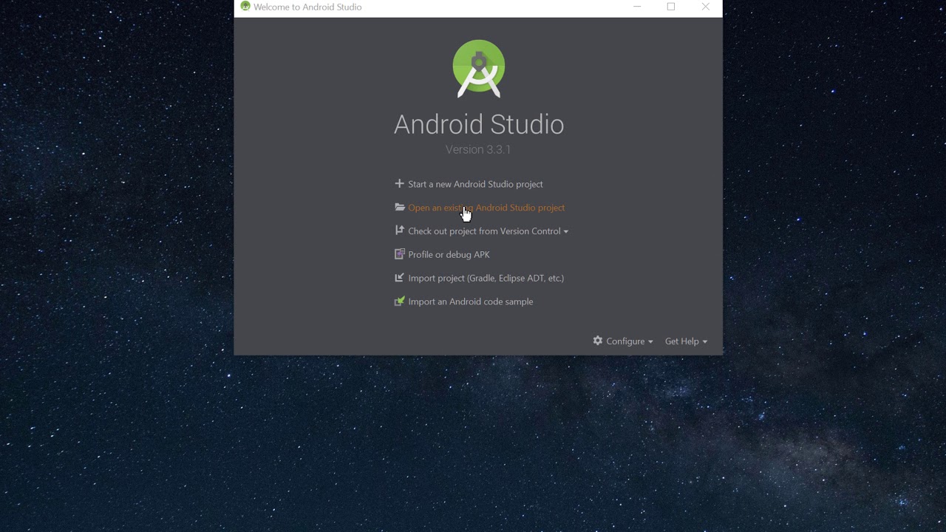Viewport: 946px width, 532px height.
Task: Click the Version 3.3.1 text
Action: [x=478, y=149]
